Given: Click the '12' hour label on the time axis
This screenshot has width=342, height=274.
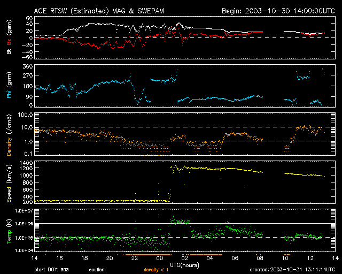Looking at the screenshot, I should click(310, 258).
